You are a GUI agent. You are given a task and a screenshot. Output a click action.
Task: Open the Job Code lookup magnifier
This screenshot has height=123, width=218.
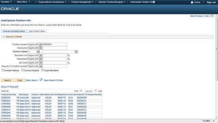click(68, 63)
